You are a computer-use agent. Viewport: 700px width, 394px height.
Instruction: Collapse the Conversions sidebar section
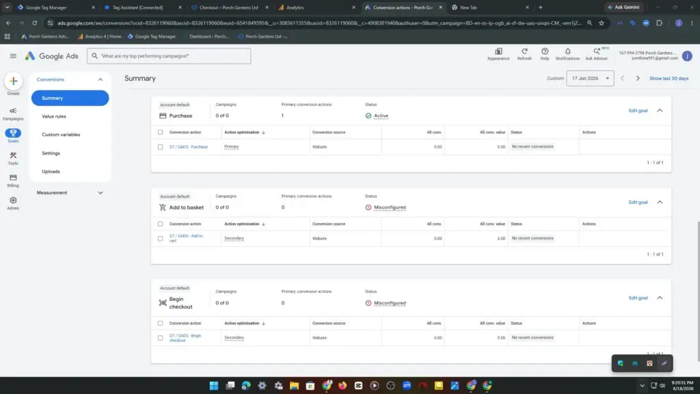pos(100,79)
